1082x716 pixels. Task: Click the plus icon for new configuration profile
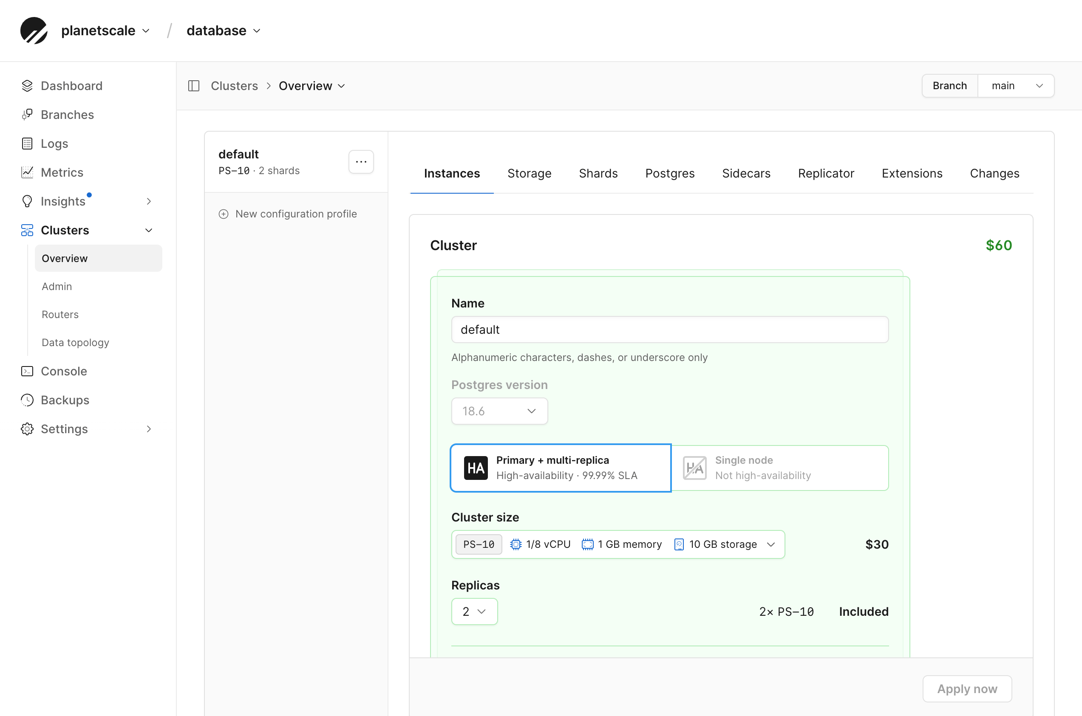224,214
